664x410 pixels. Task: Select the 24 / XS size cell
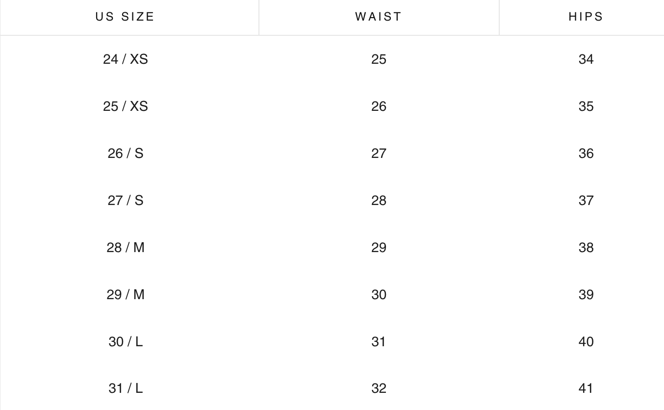(125, 59)
